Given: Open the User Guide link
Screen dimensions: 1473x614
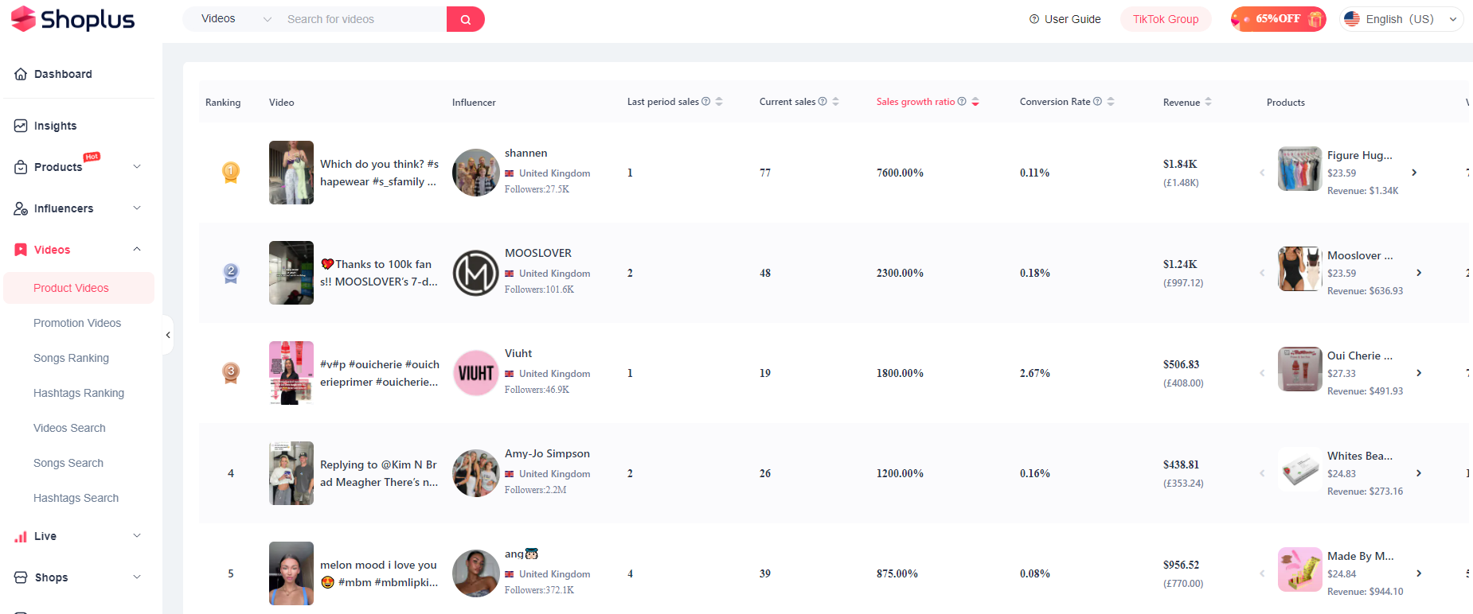Looking at the screenshot, I should 1065,19.
